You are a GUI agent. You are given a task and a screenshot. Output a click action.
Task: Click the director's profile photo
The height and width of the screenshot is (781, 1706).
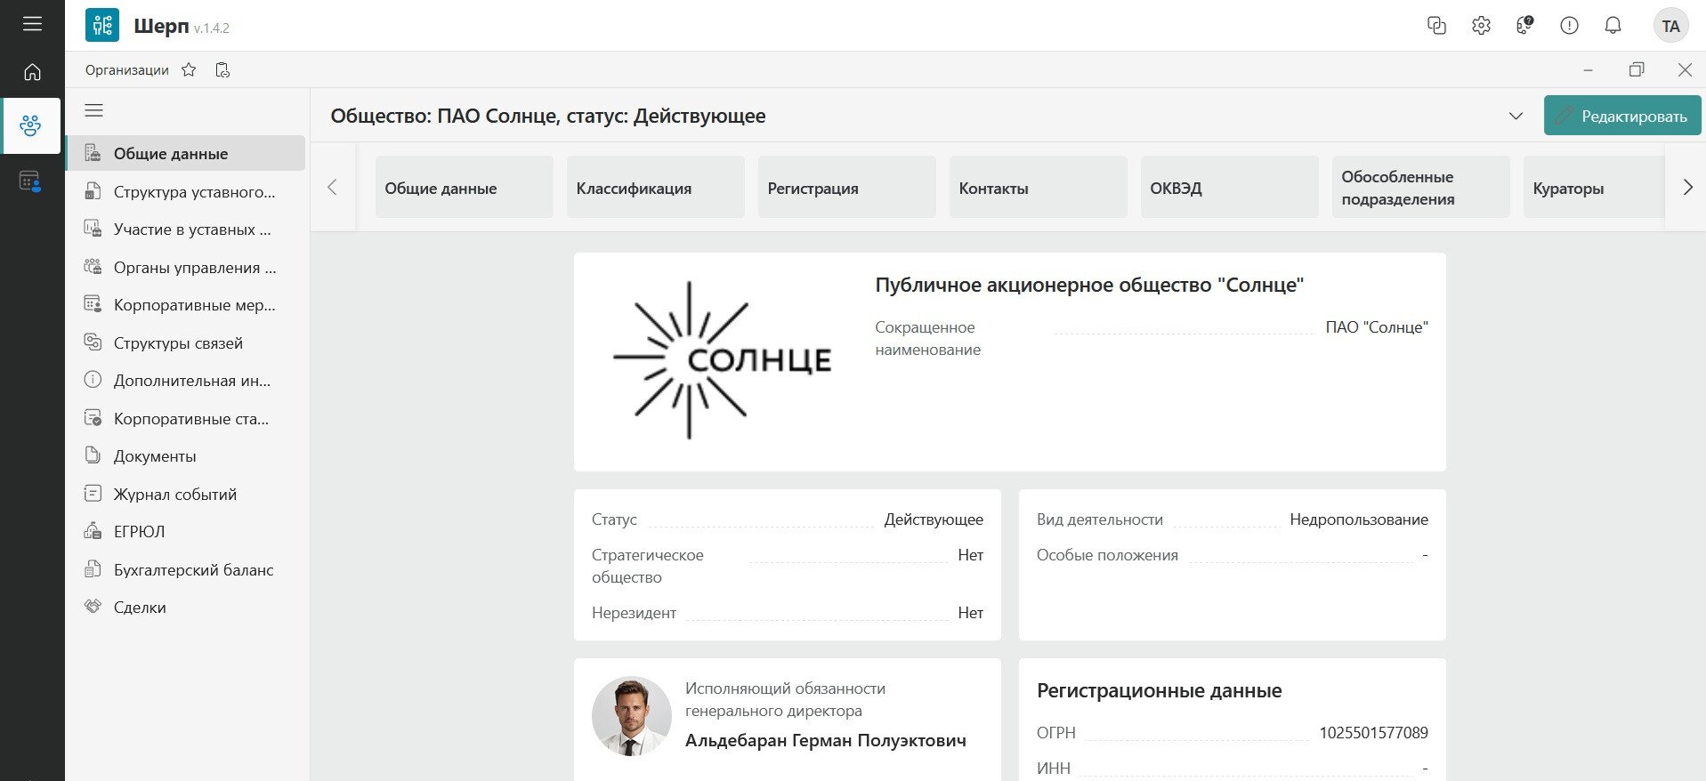[x=631, y=716]
